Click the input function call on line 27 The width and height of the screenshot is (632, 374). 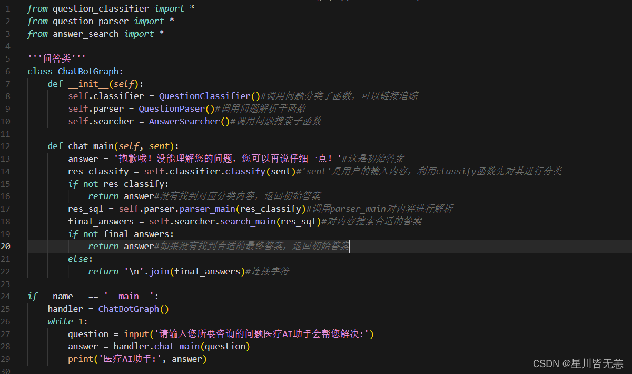136,334
